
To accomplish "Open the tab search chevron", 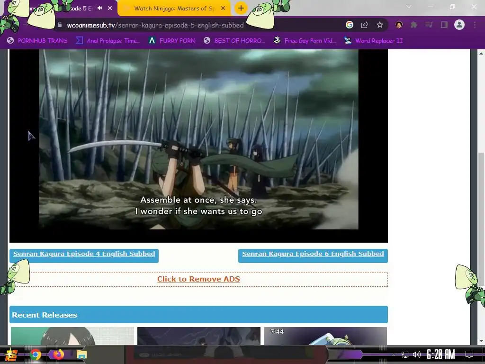I will 409,7.
